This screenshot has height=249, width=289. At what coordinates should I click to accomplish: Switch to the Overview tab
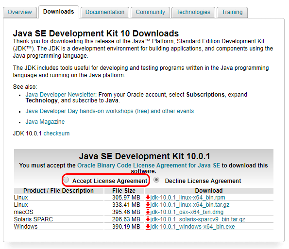click(20, 12)
